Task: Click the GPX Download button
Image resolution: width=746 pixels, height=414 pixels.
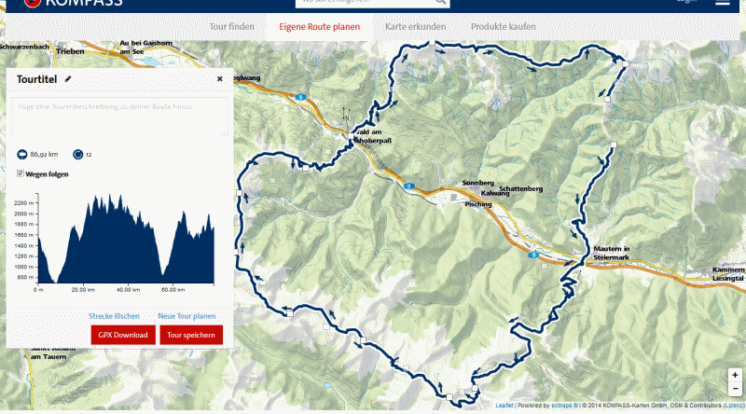Action: tap(123, 335)
